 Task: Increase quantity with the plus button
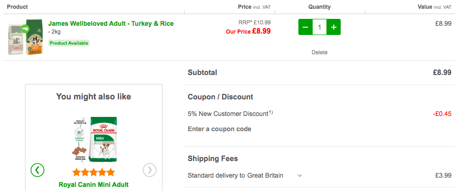[x=334, y=27]
